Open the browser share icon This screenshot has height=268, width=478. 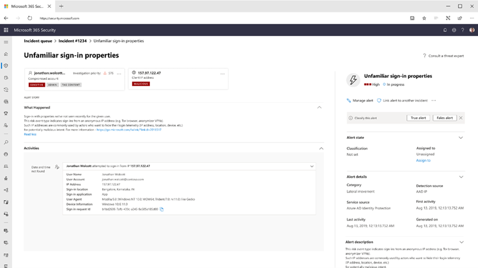460,18
